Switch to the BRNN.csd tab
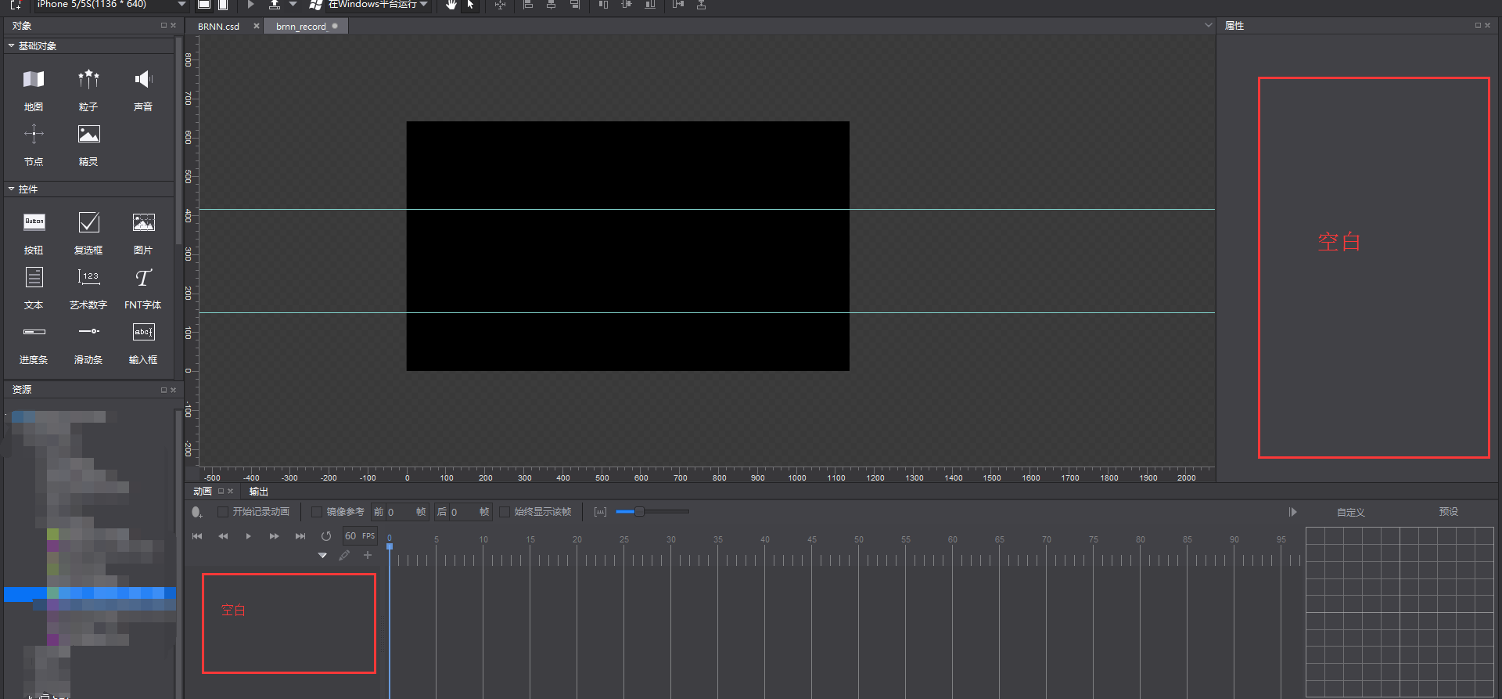 [219, 27]
